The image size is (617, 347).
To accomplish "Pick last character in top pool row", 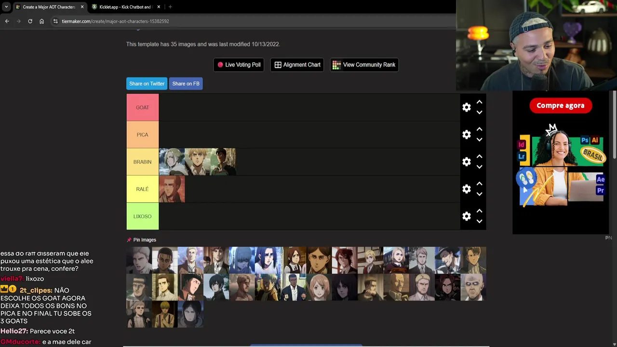I will 473,260.
